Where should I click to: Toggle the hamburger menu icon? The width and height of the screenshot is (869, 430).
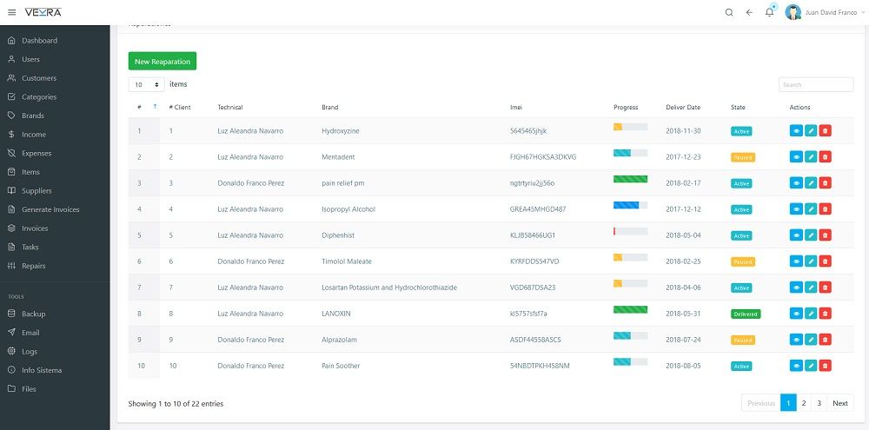[x=11, y=12]
